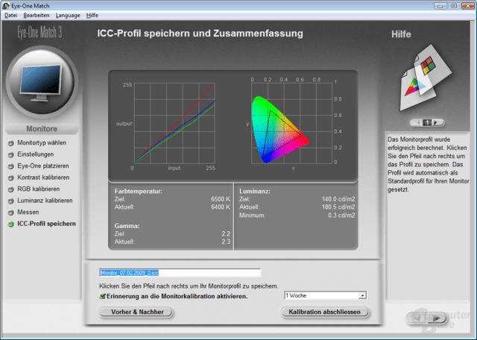
Task: Select the Messen step
Action: tap(28, 212)
